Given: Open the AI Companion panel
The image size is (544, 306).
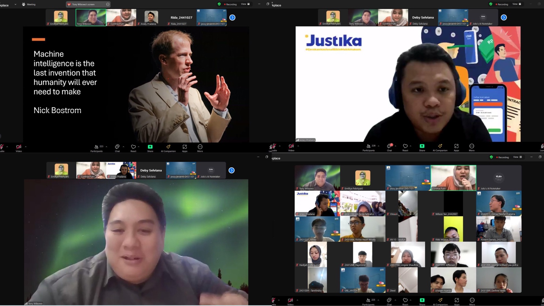Looking at the screenshot, I should pos(440,147).
